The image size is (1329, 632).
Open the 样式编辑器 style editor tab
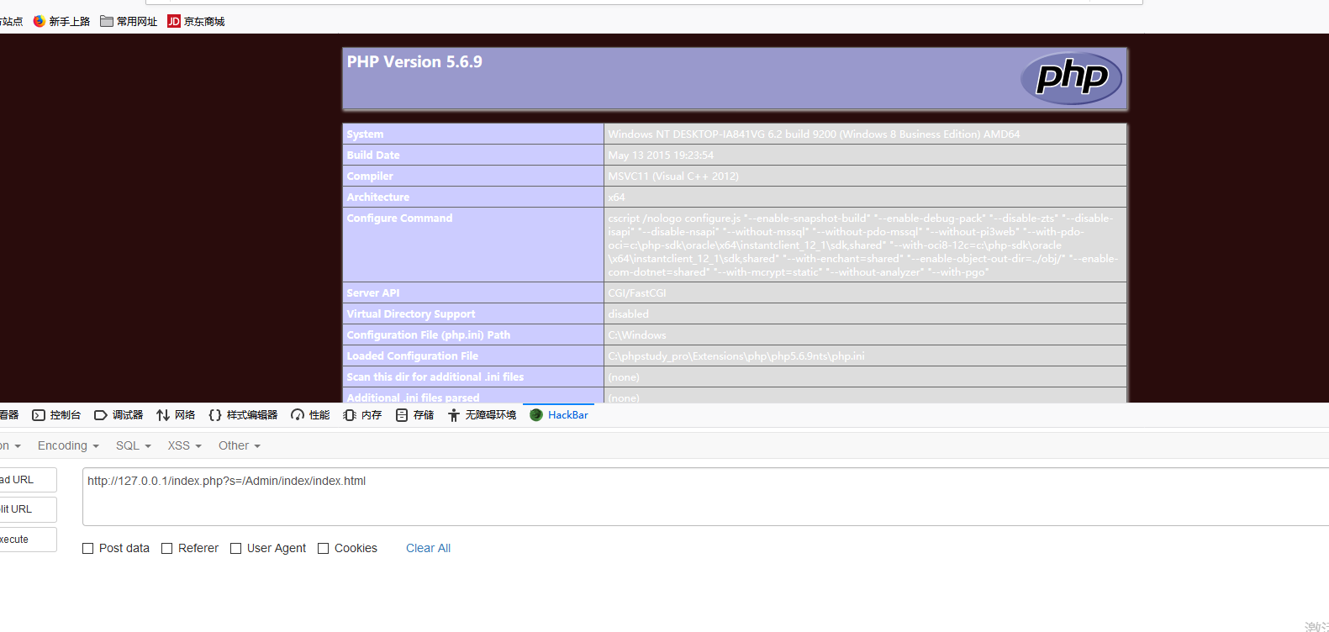point(243,415)
